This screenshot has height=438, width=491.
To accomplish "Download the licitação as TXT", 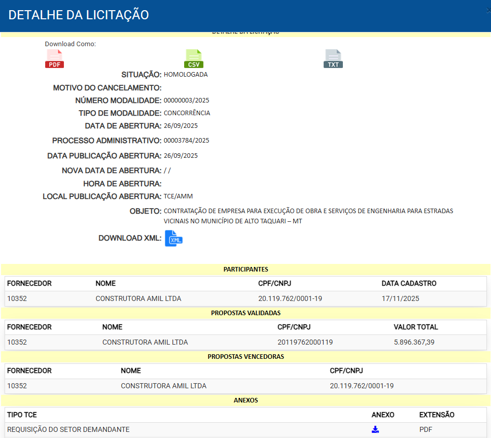I will [x=333, y=59].
